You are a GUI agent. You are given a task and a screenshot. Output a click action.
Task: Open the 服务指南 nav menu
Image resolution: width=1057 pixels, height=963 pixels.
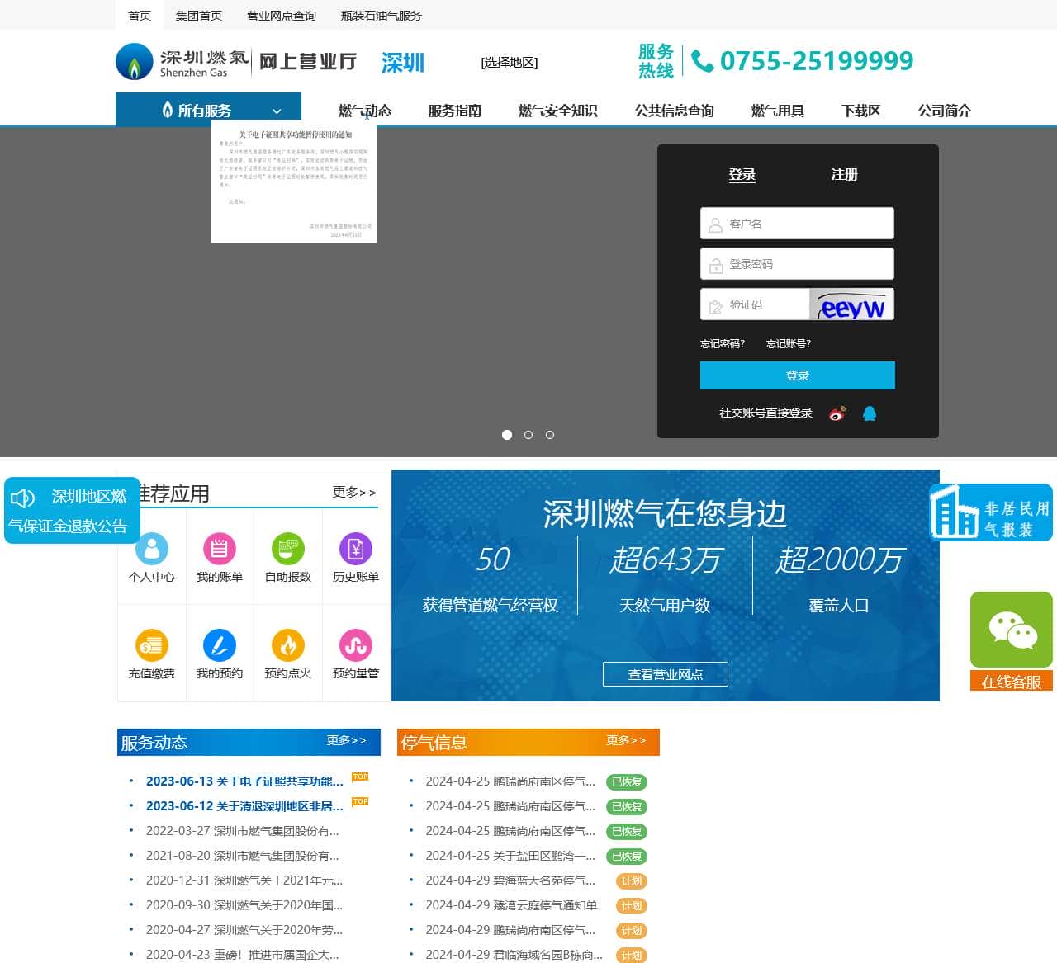point(455,111)
